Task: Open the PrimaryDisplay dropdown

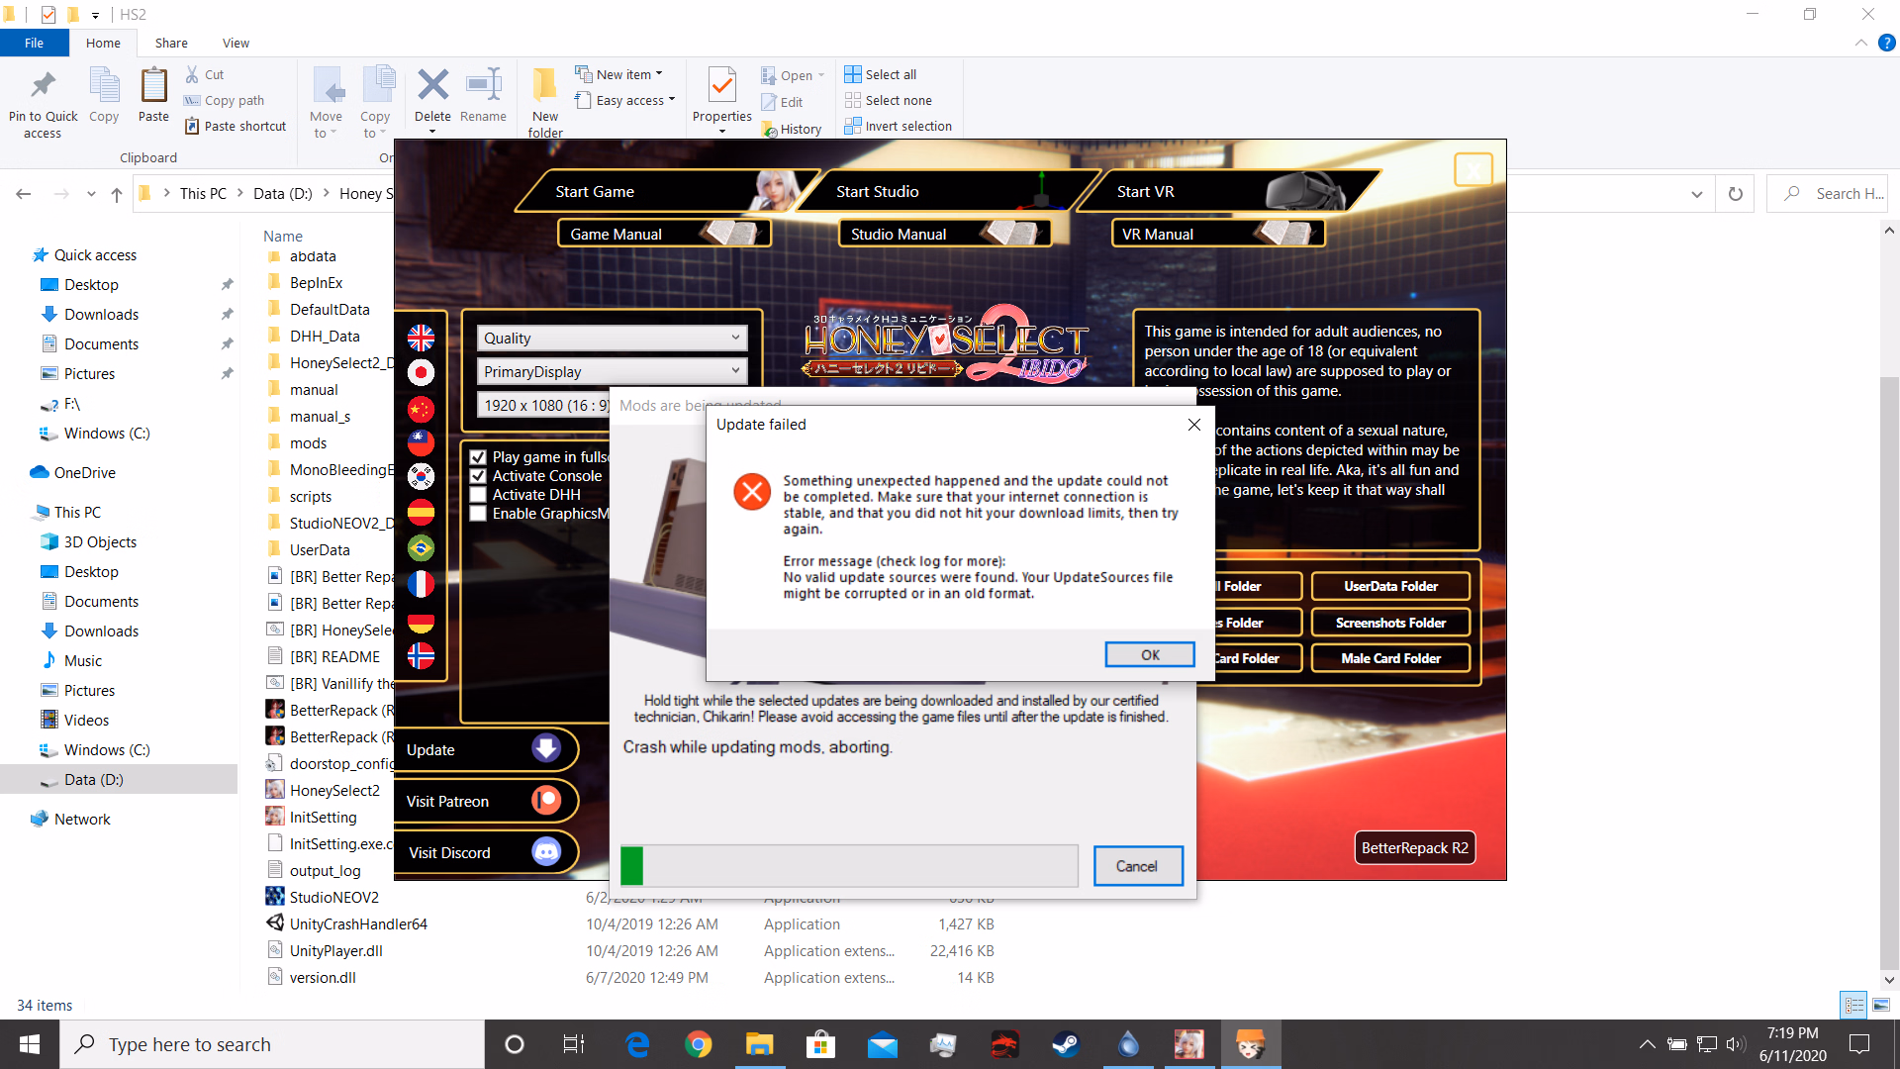Action: pyautogui.click(x=612, y=372)
